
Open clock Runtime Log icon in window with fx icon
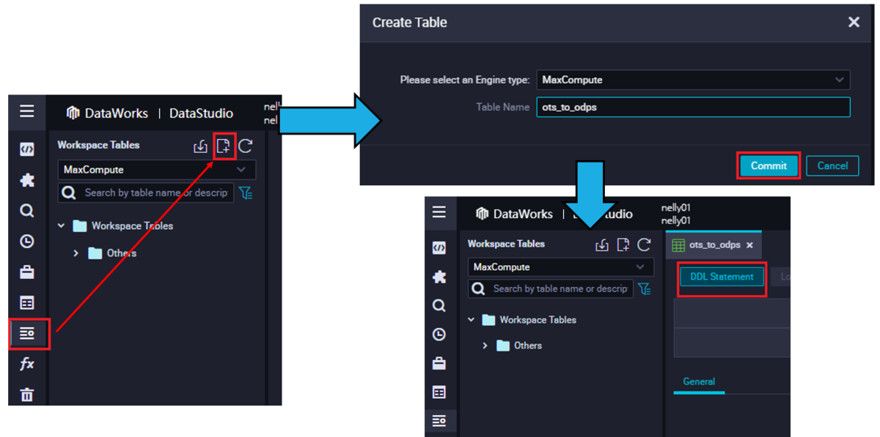(27, 242)
